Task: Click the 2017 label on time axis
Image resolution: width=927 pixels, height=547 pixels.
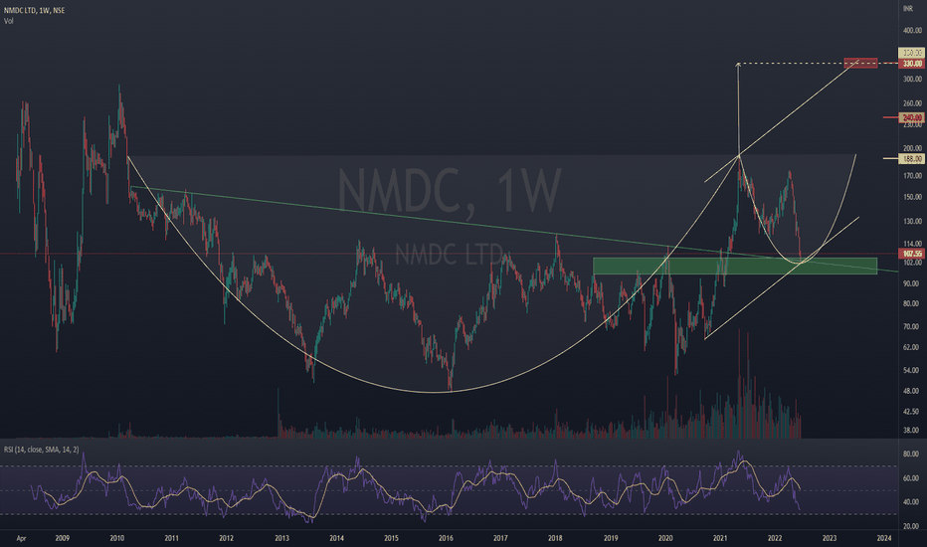Action: tap(500, 538)
